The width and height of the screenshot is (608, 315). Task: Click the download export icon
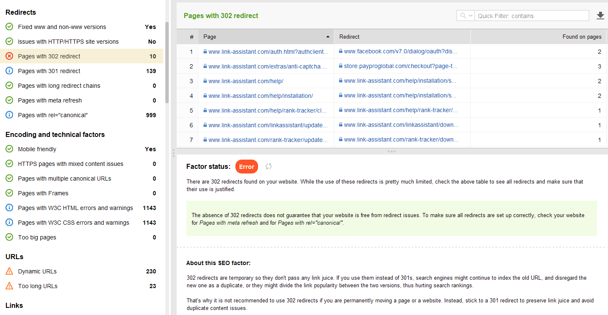(600, 16)
